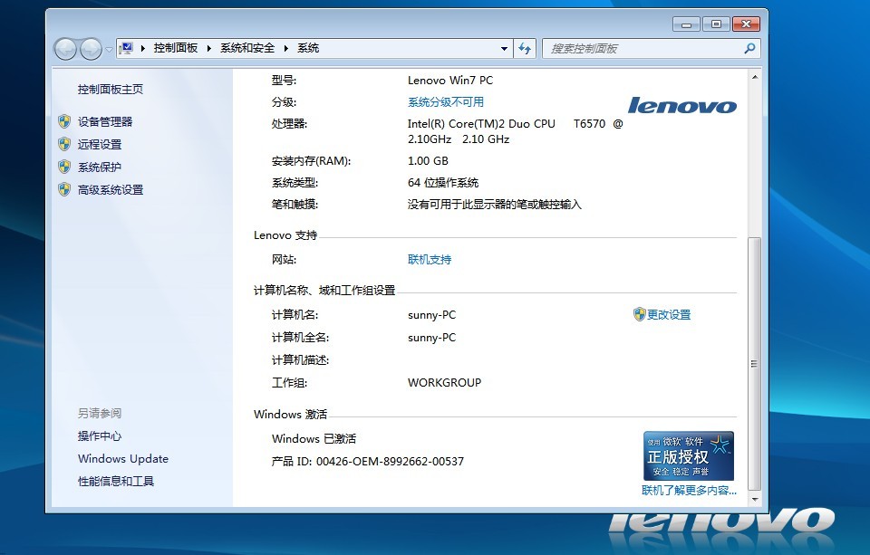The image size is (870, 555).
Task: Open 系统保护 link
Action: (100, 167)
